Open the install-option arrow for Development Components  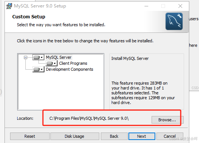click(x=41, y=70)
